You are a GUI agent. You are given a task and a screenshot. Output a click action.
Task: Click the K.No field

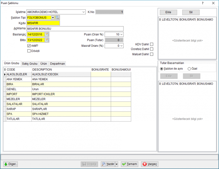point(110,12)
